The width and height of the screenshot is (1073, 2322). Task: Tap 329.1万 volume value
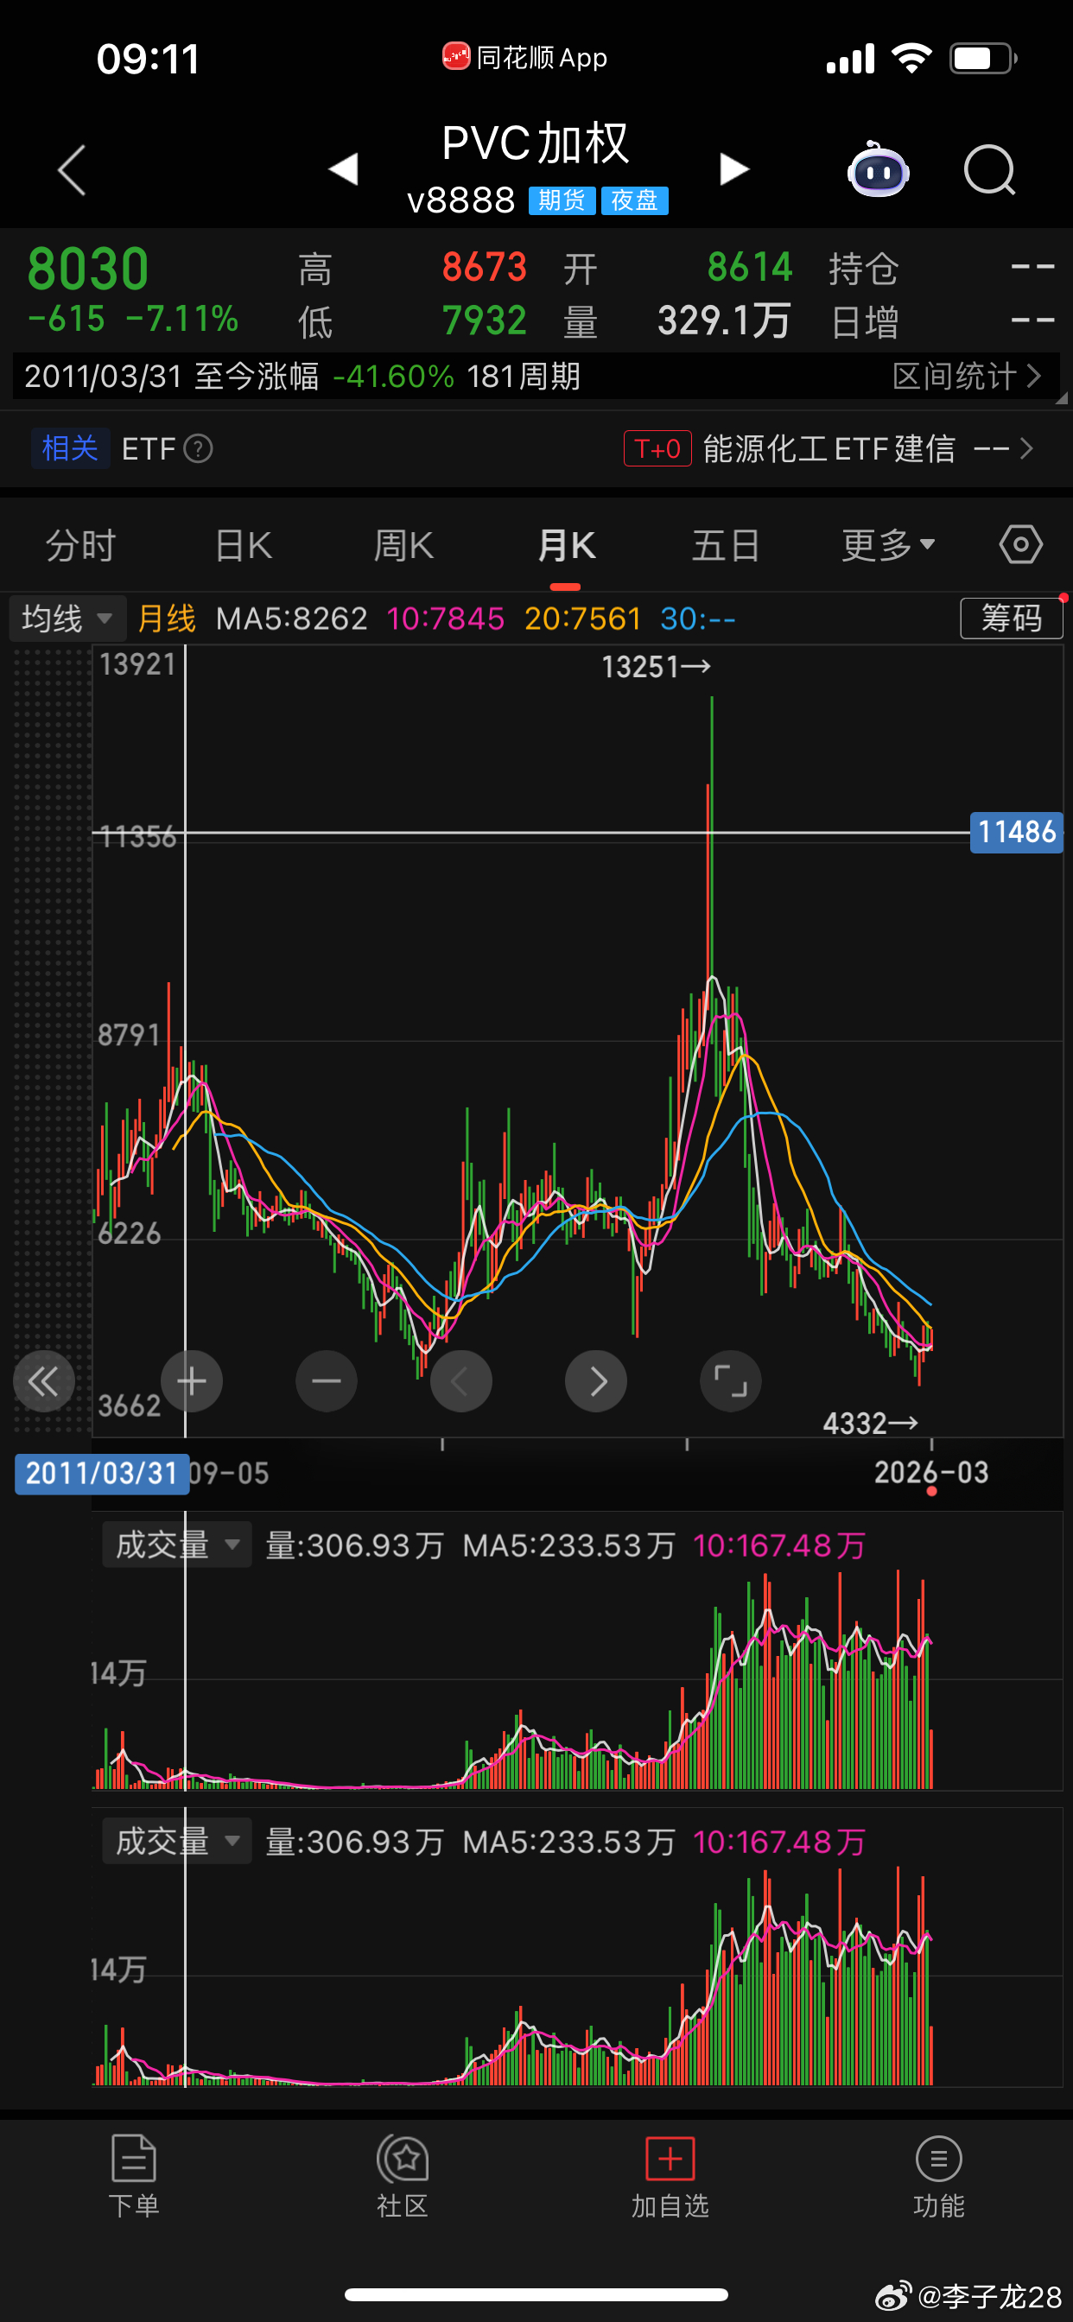pos(724,320)
